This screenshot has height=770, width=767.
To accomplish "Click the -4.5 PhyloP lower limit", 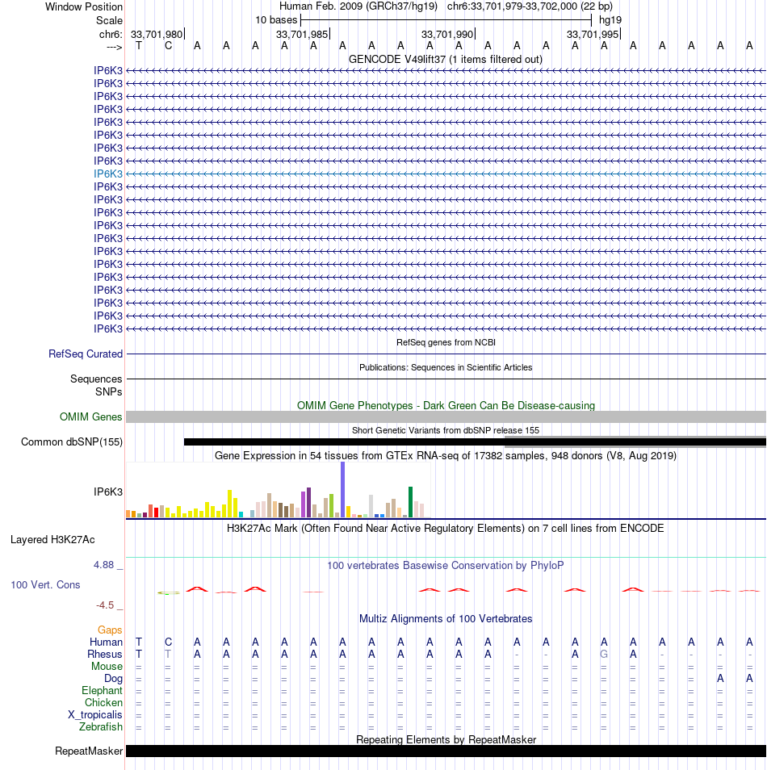I will coord(105,605).
